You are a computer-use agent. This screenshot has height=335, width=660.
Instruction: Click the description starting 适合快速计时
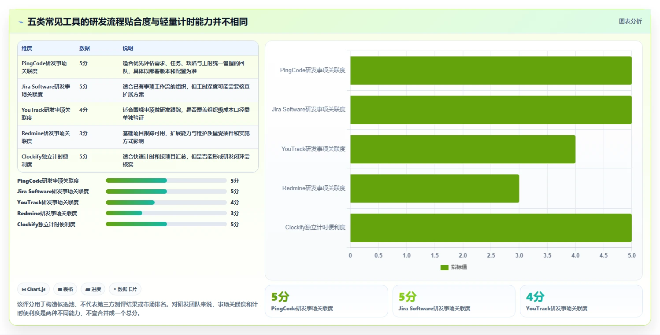(186, 160)
